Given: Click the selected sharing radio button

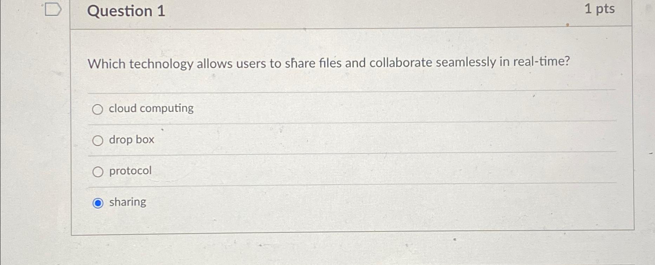Looking at the screenshot, I should (98, 202).
